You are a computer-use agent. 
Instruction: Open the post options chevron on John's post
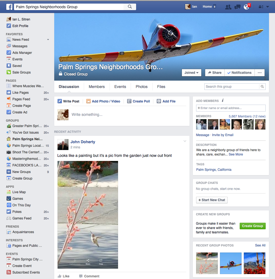point(185,141)
